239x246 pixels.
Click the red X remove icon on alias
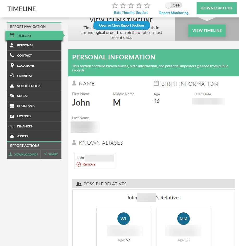(79, 164)
